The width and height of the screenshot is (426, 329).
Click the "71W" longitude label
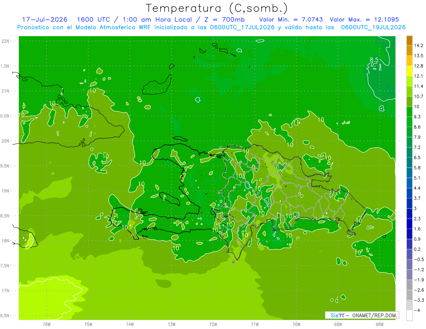(255, 324)
